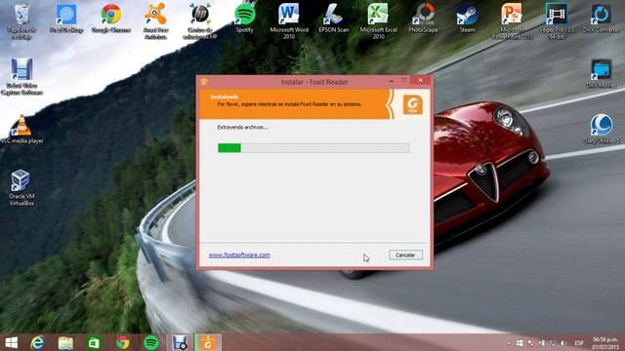
Task: Open the Microsoft PowerPoint 2010 desktop shortcut
Action: click(512, 20)
